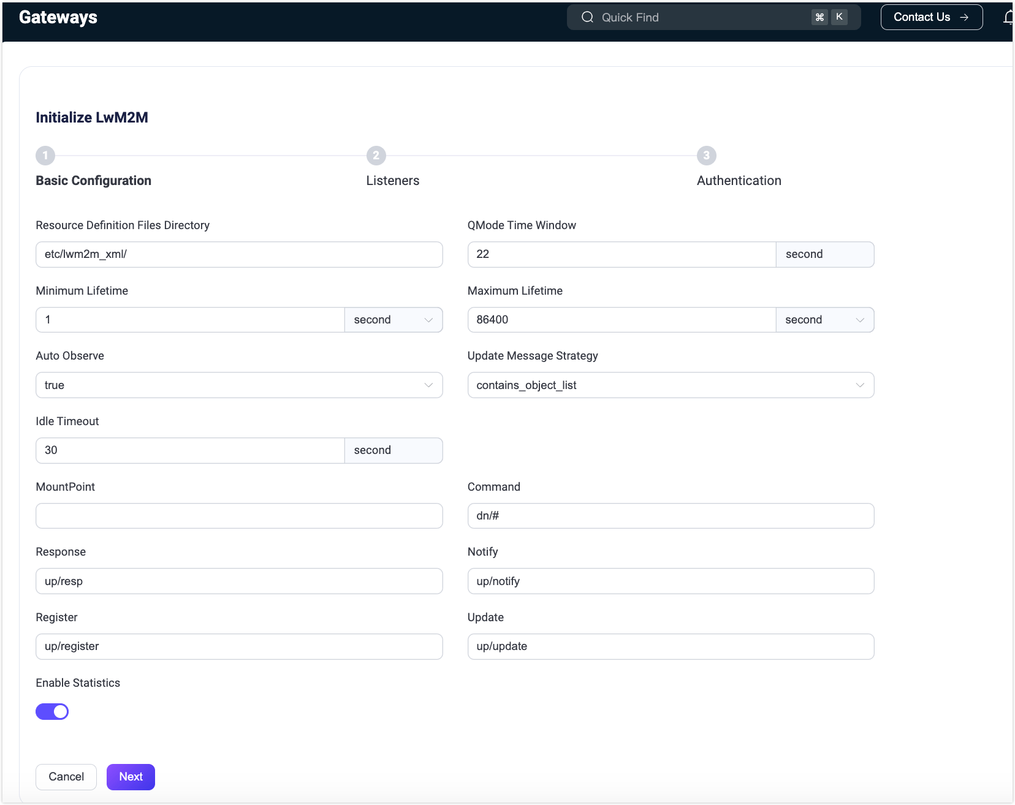Click the Quick Find search icon

pos(587,17)
